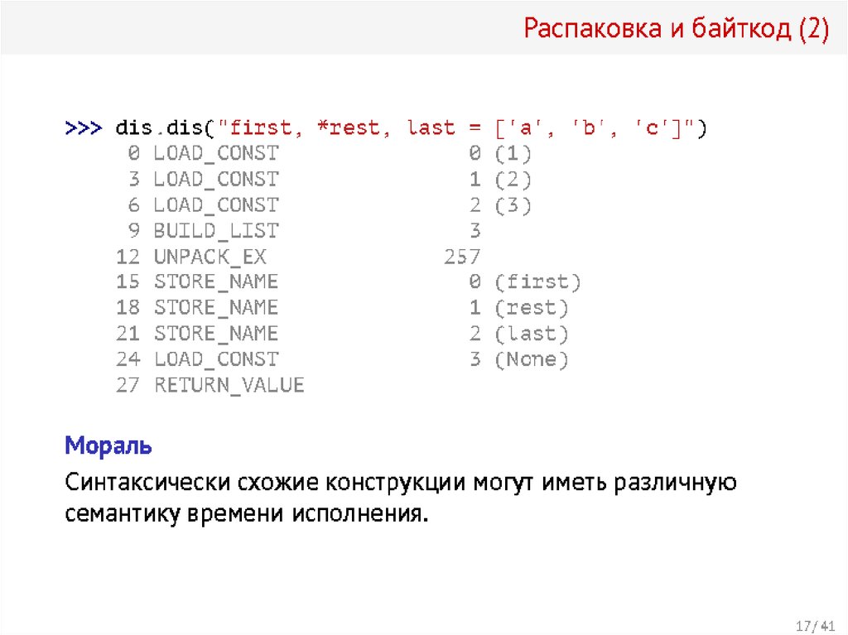Click 'LOAD_CONST' at offset 3

click(x=216, y=180)
